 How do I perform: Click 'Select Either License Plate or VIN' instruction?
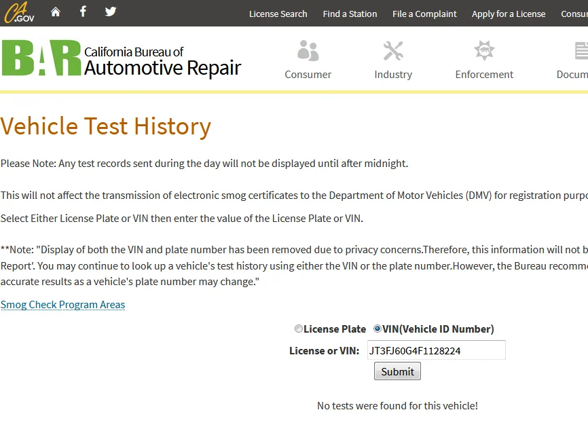[182, 219]
